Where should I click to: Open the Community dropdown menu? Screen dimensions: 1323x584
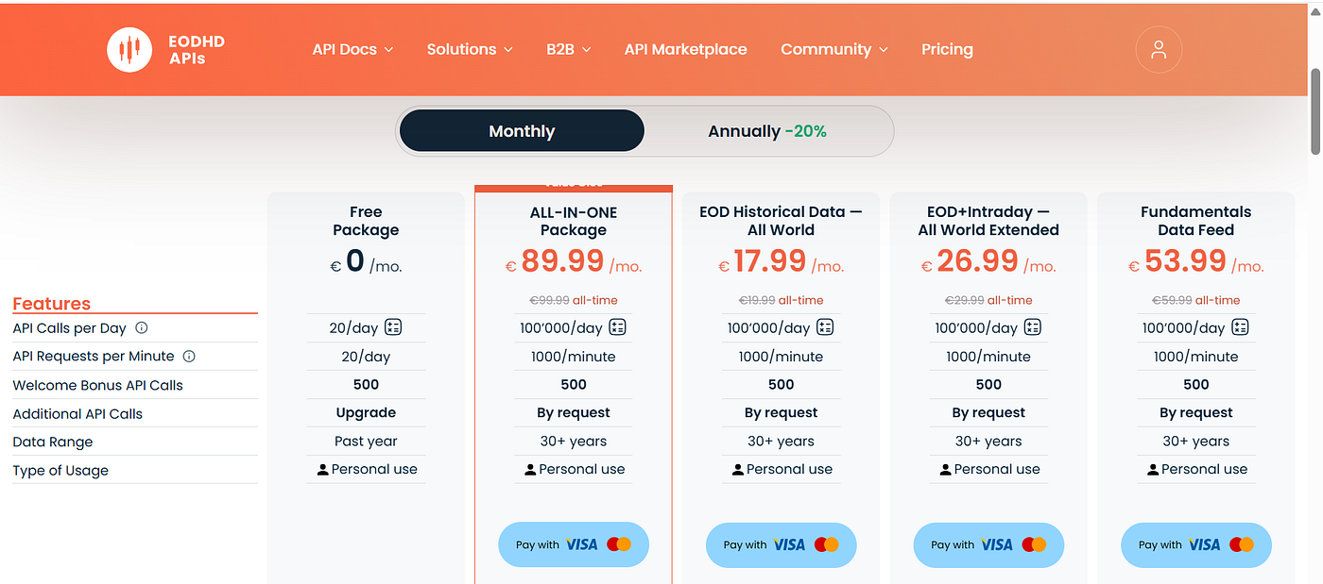[833, 50]
